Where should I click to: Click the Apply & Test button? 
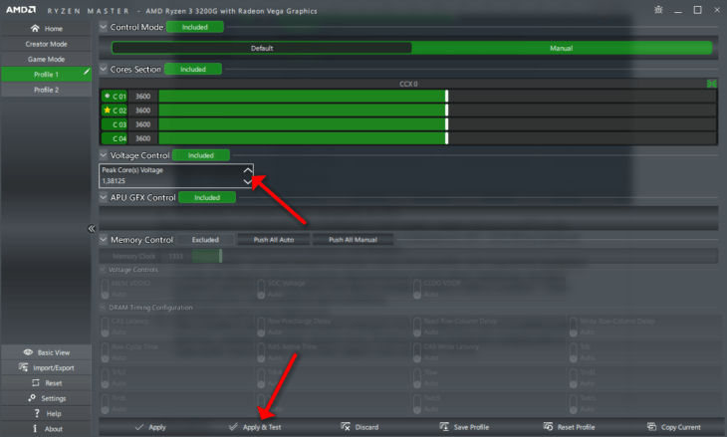[255, 427]
